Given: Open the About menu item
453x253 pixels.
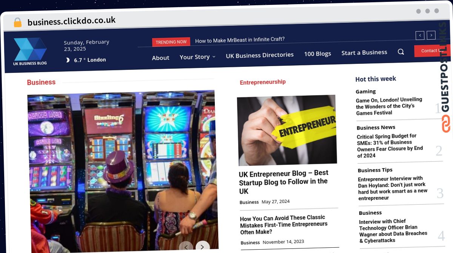Looking at the screenshot, I should tap(160, 58).
